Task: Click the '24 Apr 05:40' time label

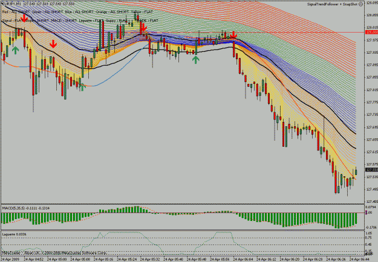Action: tap(173, 259)
